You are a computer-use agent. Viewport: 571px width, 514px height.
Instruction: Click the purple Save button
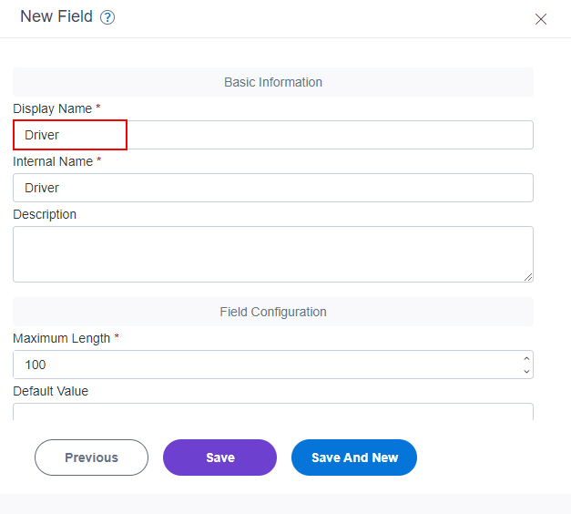point(220,457)
